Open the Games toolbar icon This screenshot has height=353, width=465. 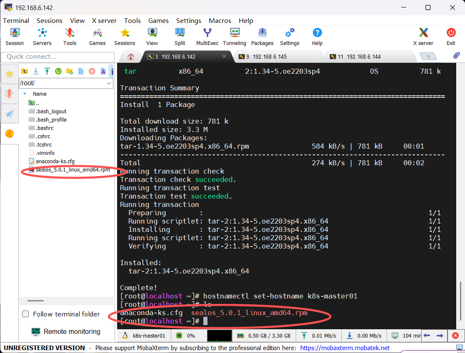97,37
